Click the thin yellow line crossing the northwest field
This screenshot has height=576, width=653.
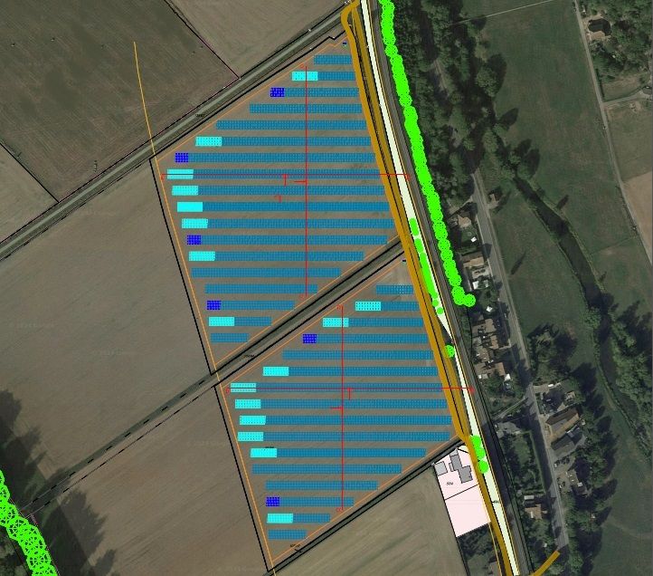[144, 100]
